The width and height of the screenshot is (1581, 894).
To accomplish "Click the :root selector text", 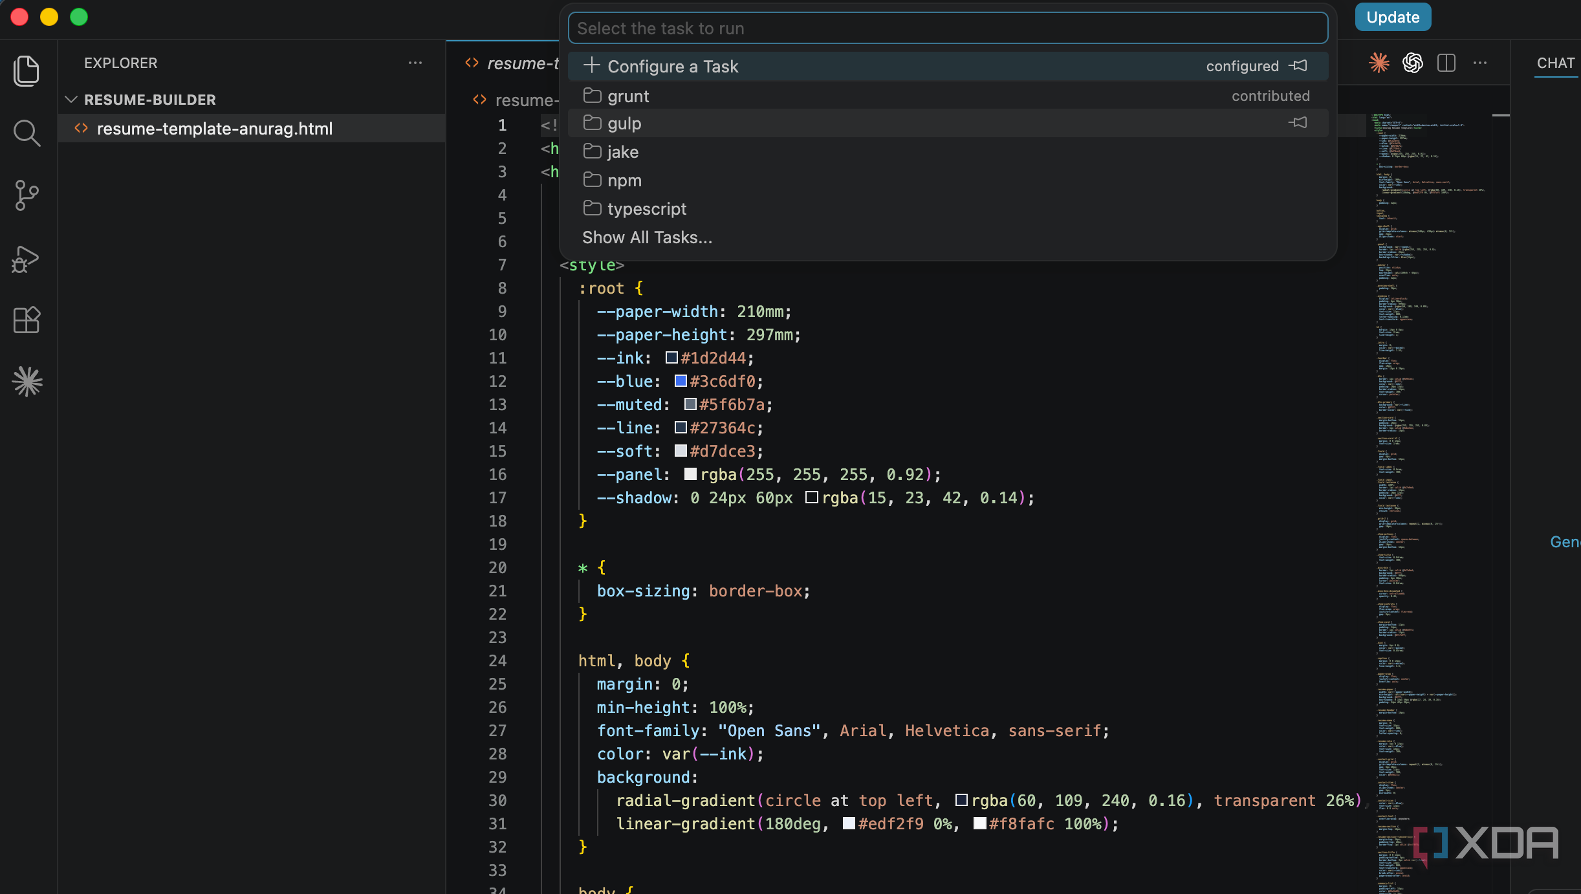I will [x=602, y=289].
